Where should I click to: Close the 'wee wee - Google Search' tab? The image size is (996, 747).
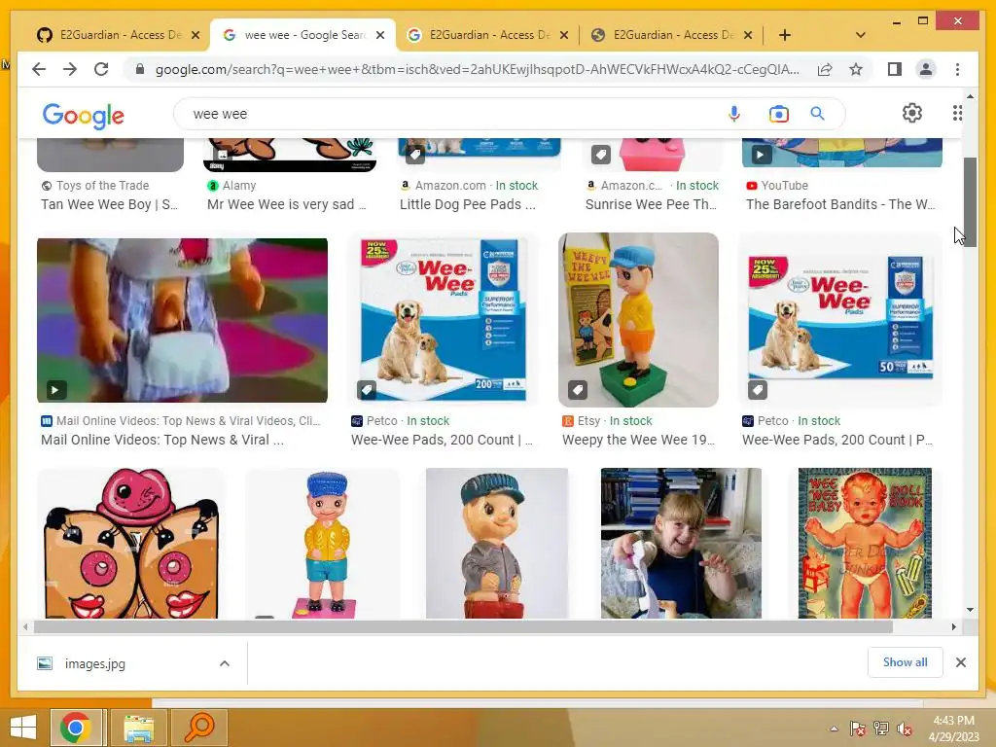(380, 35)
